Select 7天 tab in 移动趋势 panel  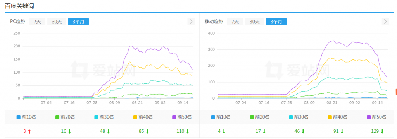pos(235,22)
